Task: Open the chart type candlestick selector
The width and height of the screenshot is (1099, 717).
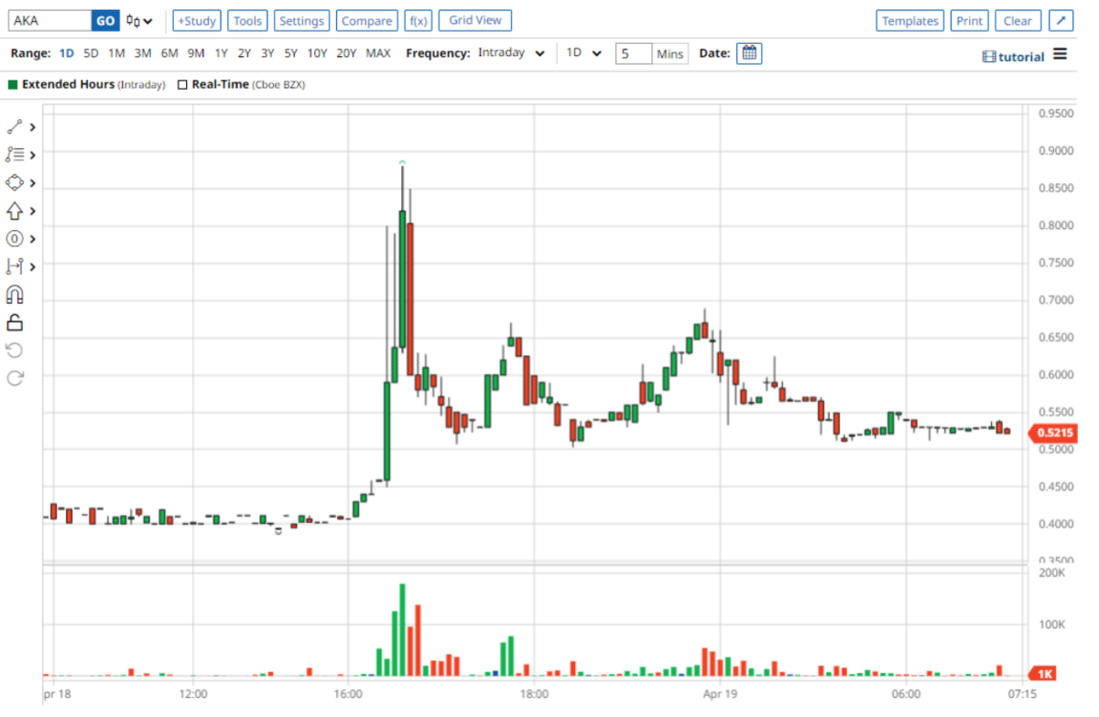Action: pyautogui.click(x=139, y=21)
